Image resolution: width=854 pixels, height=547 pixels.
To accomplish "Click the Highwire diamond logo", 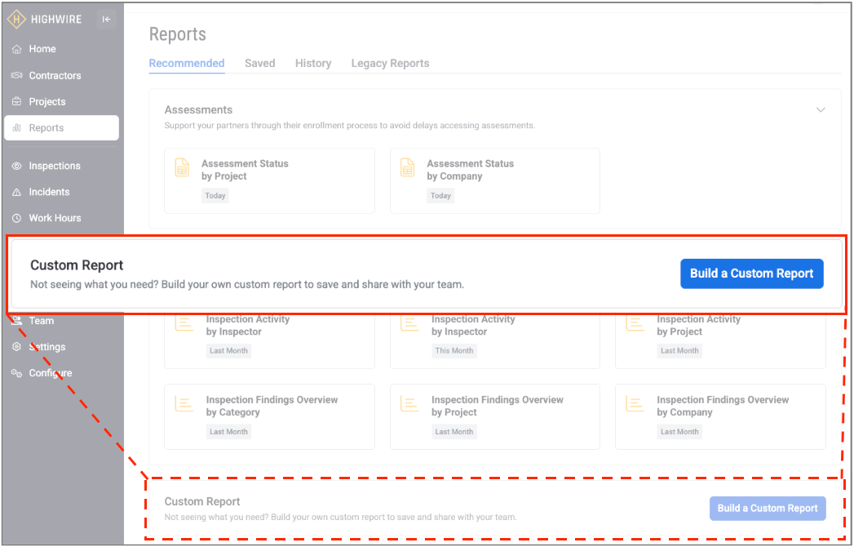I will pos(16,19).
